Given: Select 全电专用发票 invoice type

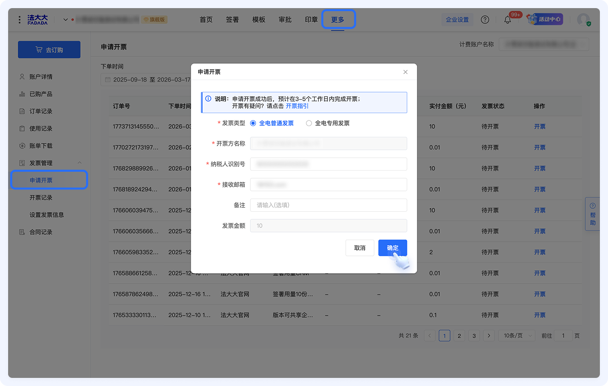Looking at the screenshot, I should (309, 123).
